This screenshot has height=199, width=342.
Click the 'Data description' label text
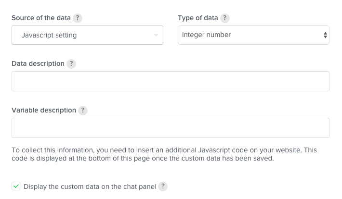coord(38,63)
